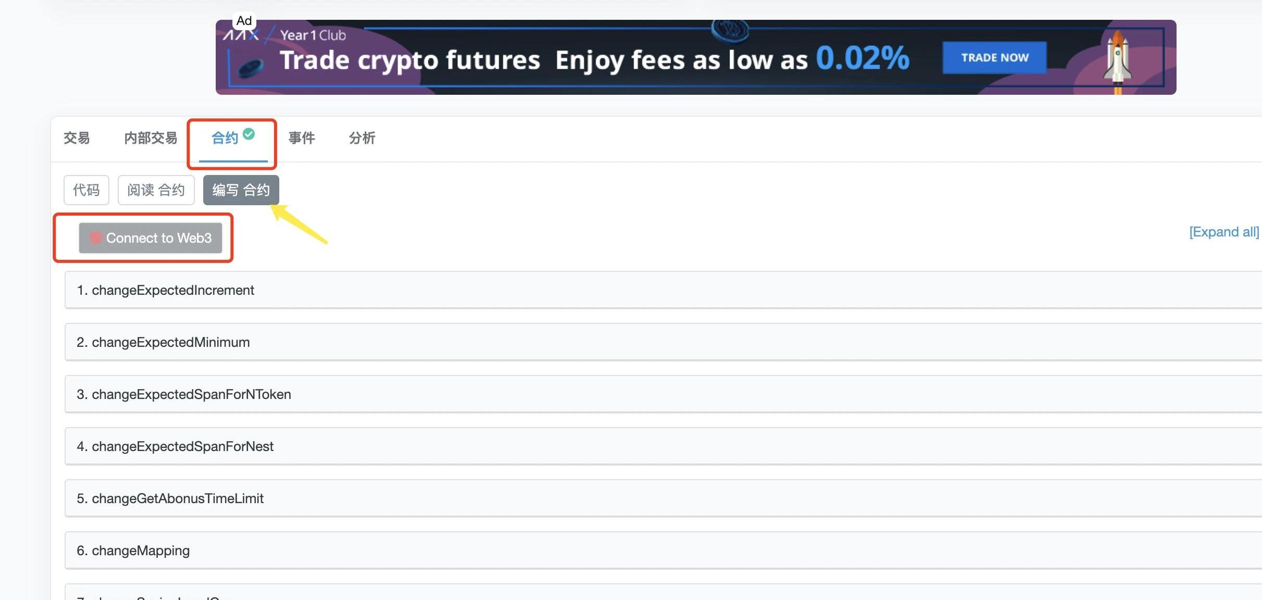Switch to the 内部交易 tab
The image size is (1262, 600).
151,138
